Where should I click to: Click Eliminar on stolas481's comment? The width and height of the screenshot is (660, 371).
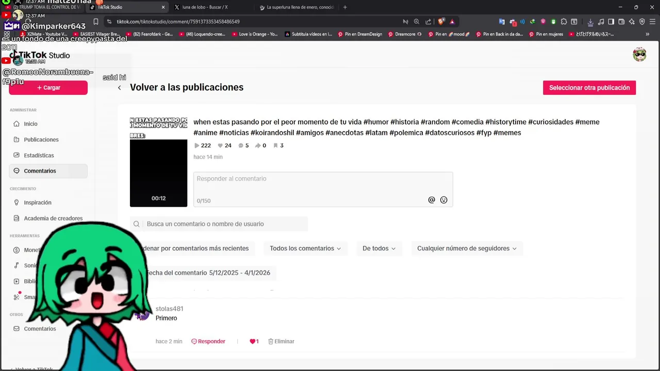tap(281, 341)
